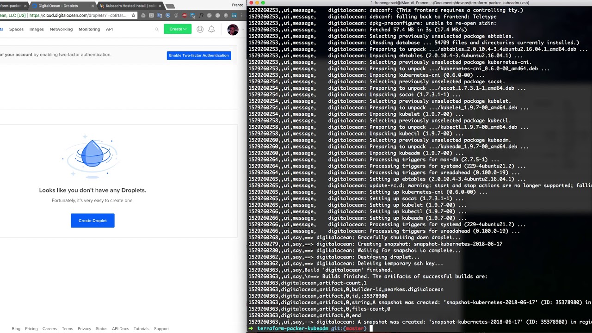Open Chrome's three-dot menu
The image size is (592, 333).
[x=241, y=15]
